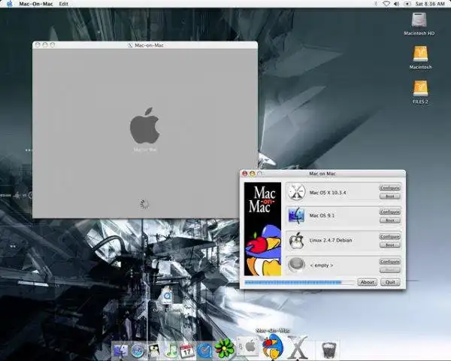This screenshot has width=451, height=361.
Task: Open the Apple menu
Action: tap(10, 4)
